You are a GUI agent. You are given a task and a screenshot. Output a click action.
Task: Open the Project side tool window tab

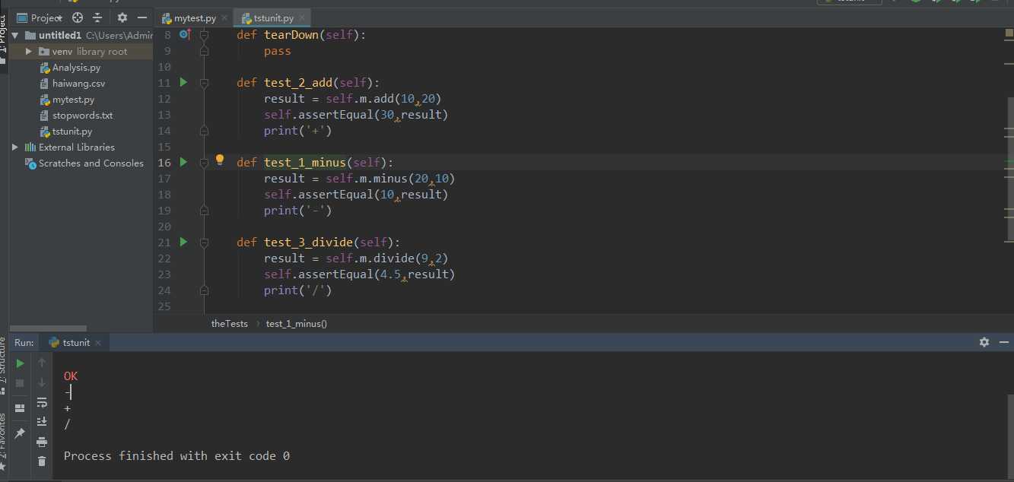coord(4,42)
